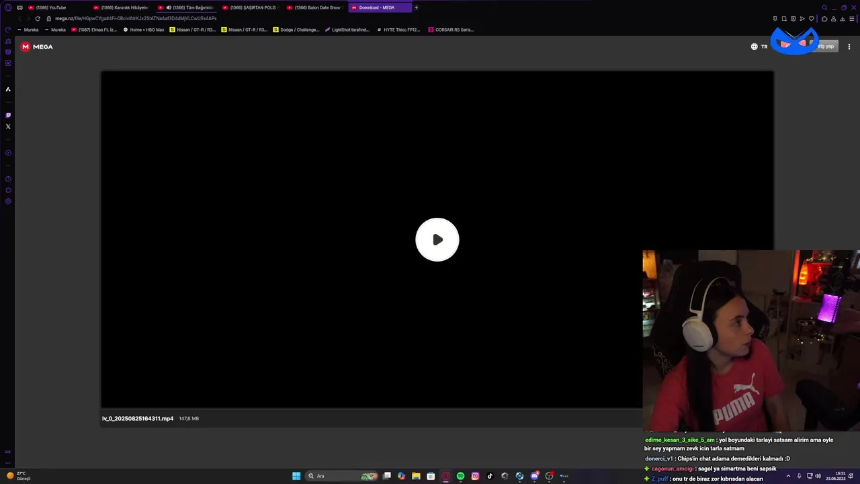
Task: Switch to the 'Karanlık Hikâyeler' tab
Action: point(121,7)
